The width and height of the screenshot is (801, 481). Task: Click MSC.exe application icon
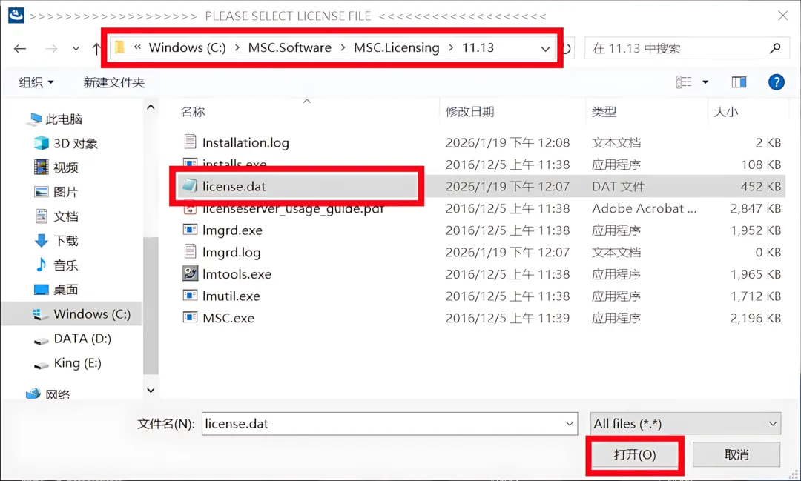190,317
